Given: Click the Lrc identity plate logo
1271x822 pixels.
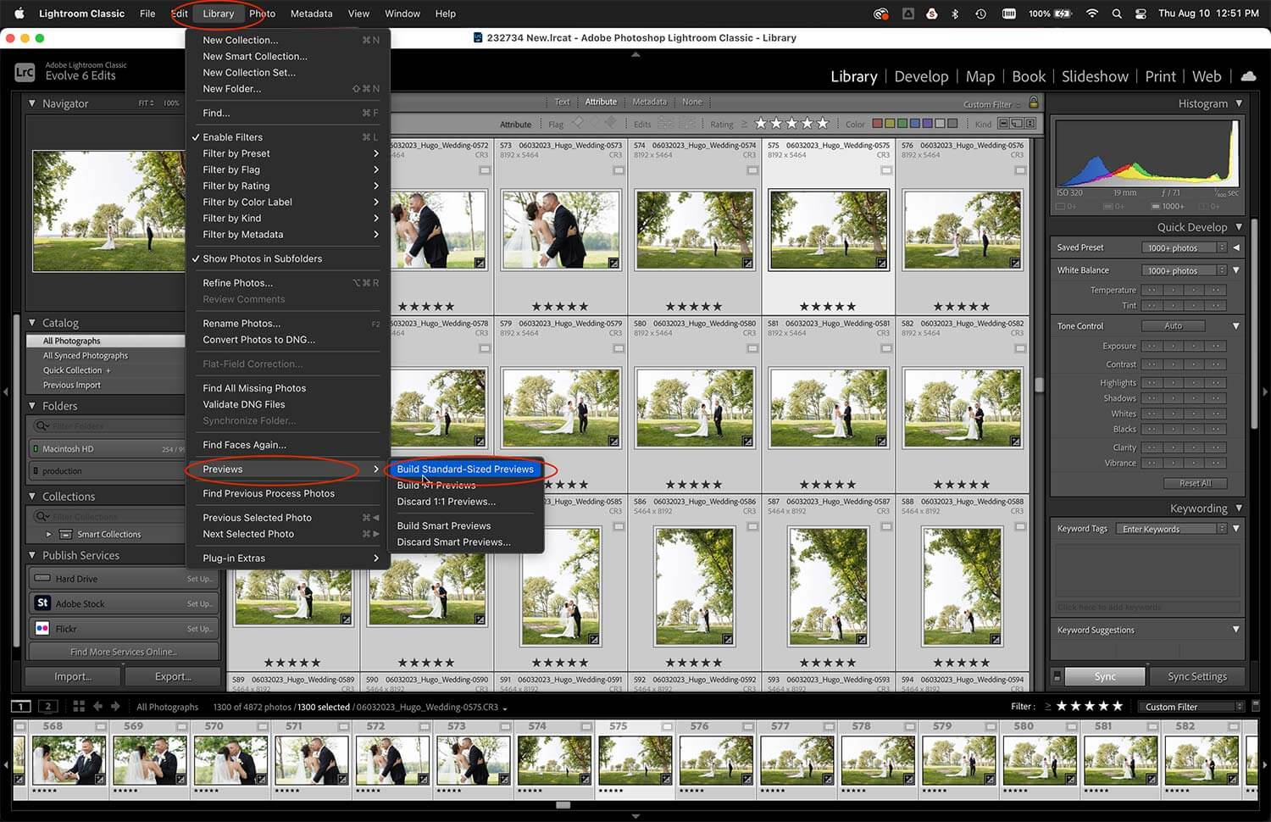Looking at the screenshot, I should 25,72.
